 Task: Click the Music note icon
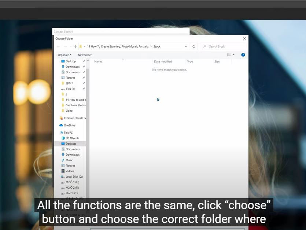tap(63, 160)
